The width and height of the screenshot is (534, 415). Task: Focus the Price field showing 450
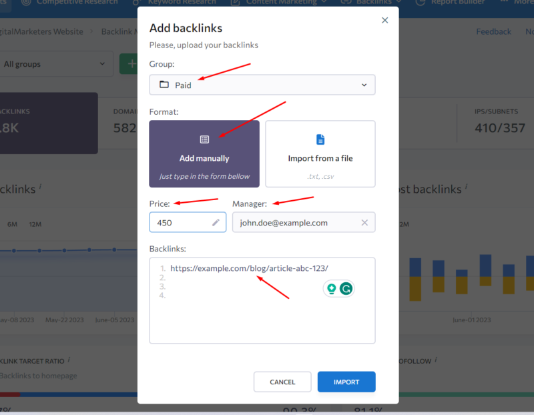tap(188, 222)
